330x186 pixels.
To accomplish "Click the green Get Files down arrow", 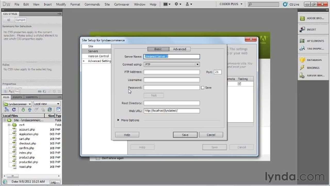I will click(23, 110).
